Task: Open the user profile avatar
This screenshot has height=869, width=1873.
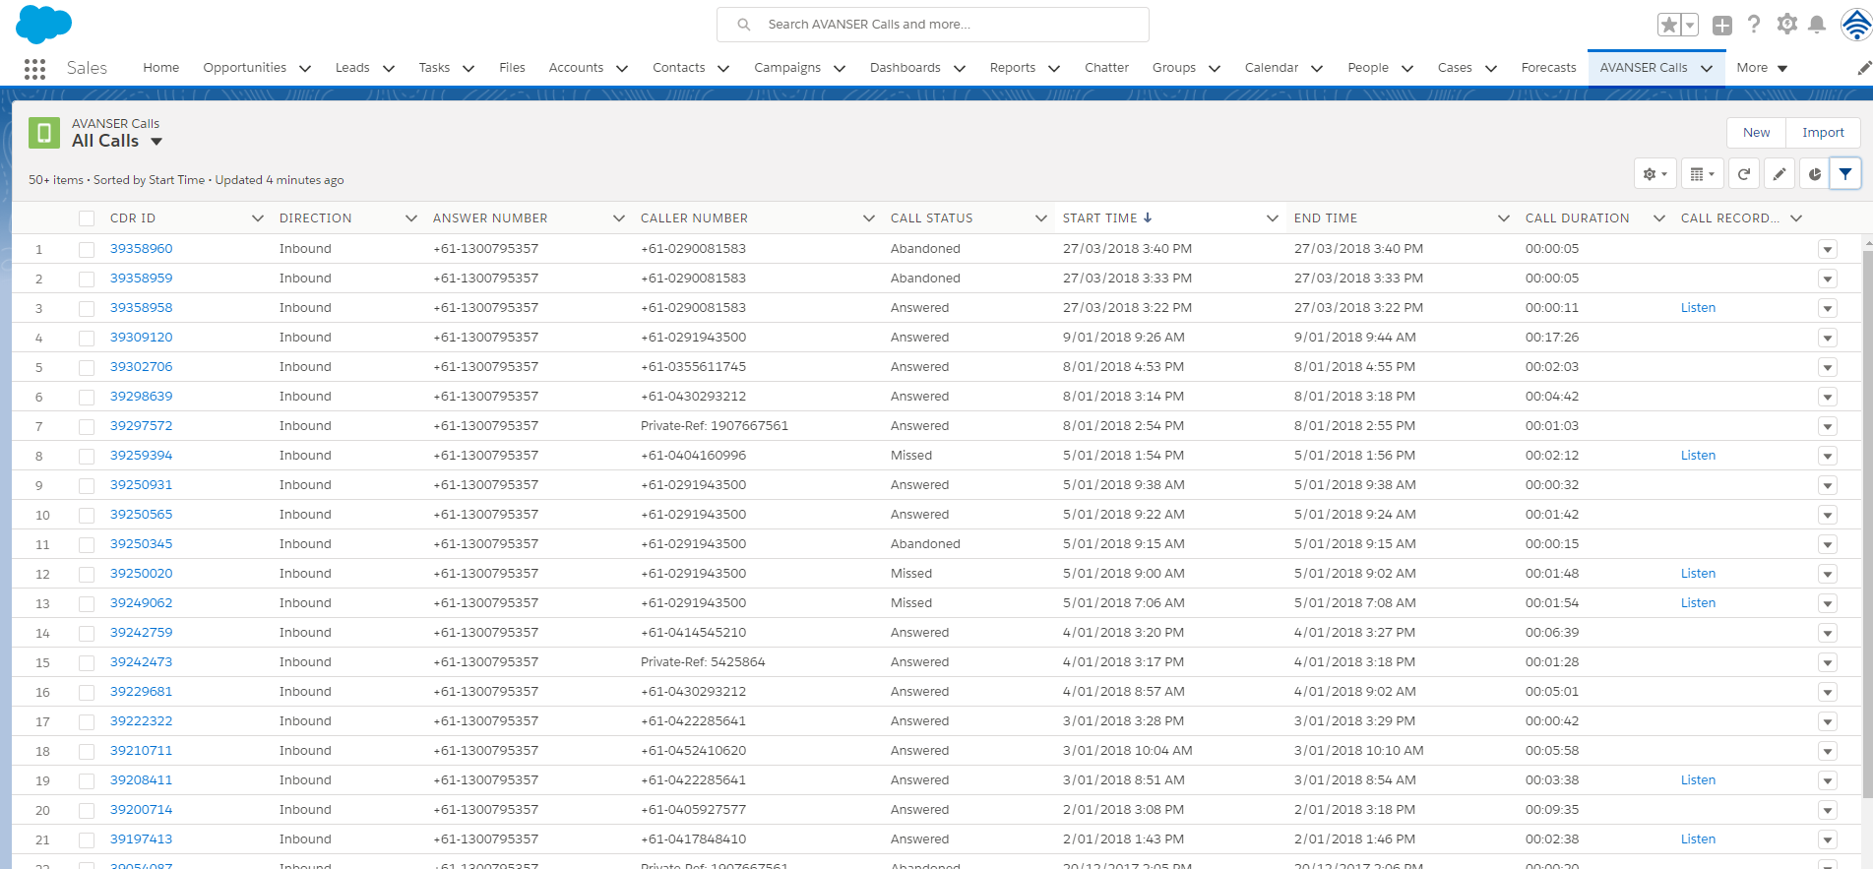Action: click(1855, 25)
